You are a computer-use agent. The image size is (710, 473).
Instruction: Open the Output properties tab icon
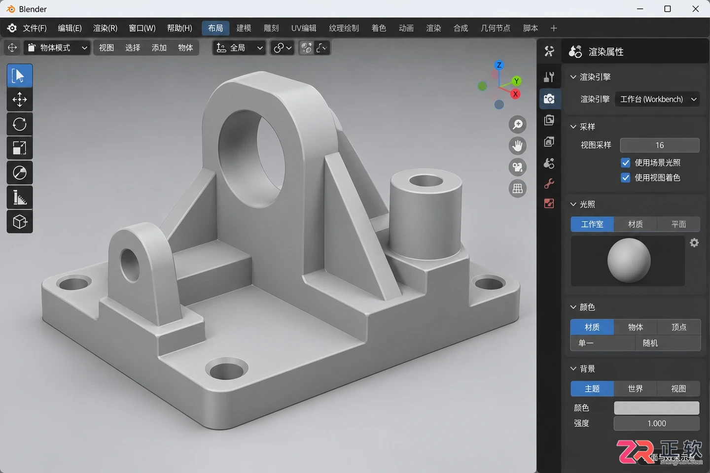point(549,120)
